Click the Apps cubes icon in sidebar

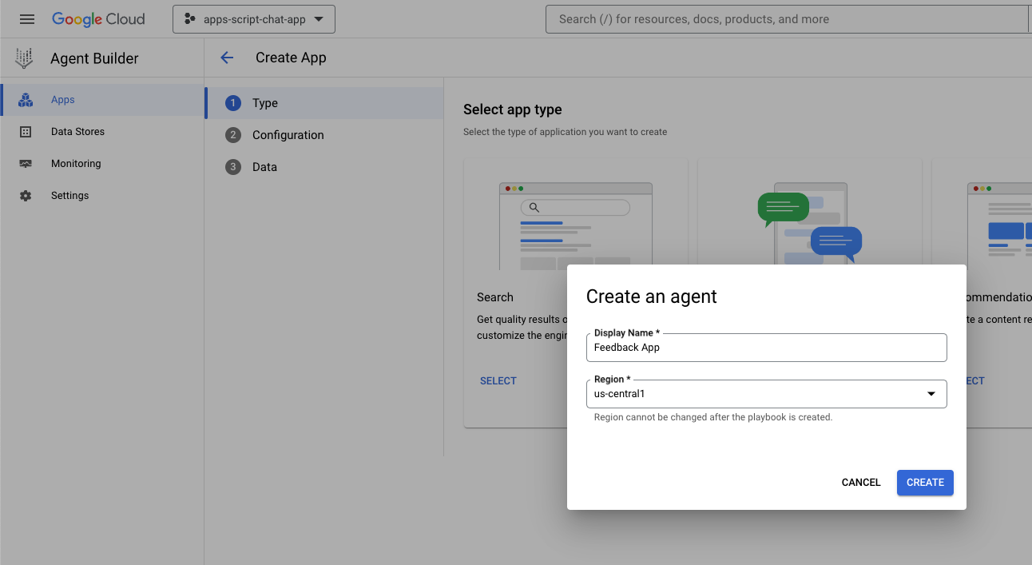(26, 100)
